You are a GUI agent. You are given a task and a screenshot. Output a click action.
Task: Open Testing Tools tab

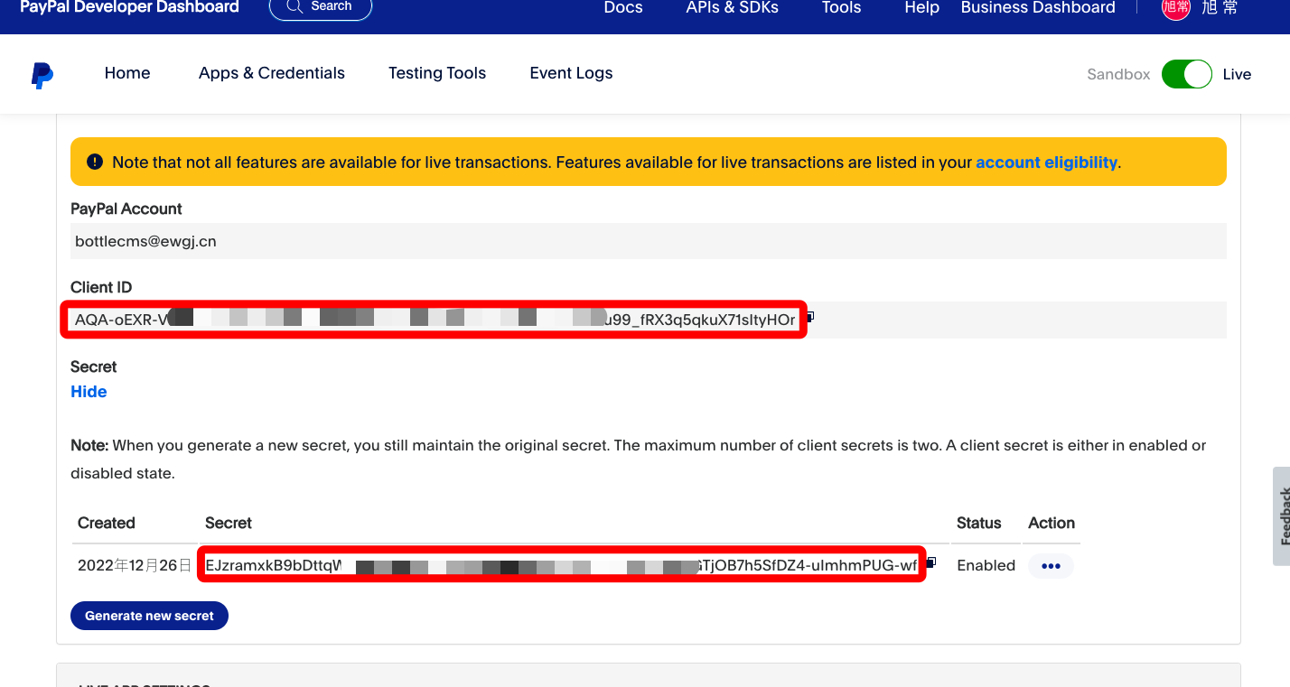click(x=437, y=74)
